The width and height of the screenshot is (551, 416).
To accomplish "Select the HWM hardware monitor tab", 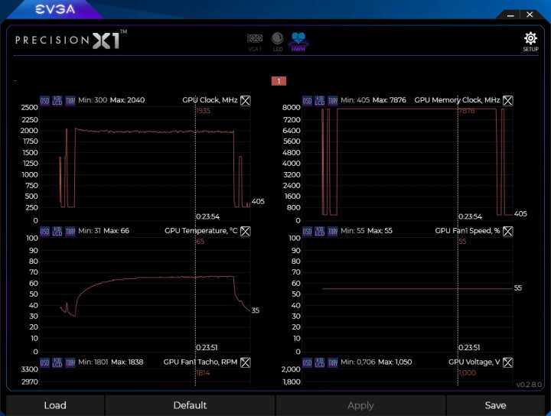I will click(298, 42).
